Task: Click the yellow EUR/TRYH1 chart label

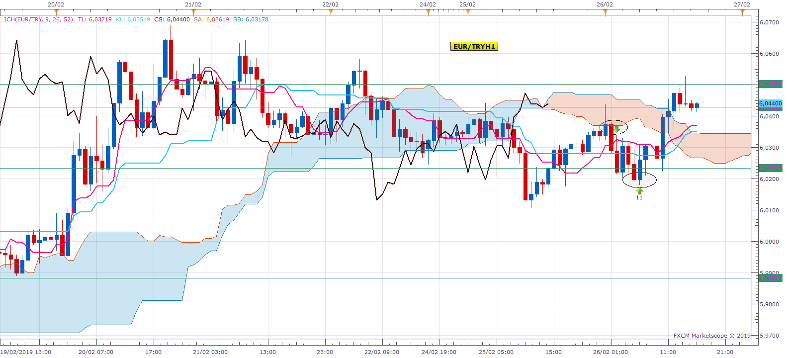Action: [474, 46]
